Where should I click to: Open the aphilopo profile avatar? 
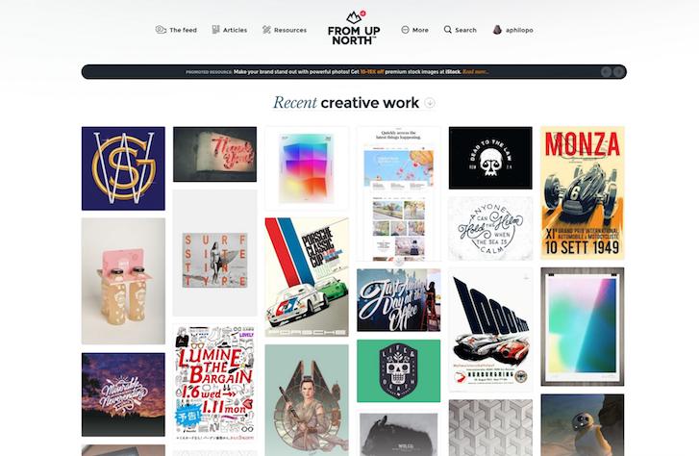tap(497, 30)
